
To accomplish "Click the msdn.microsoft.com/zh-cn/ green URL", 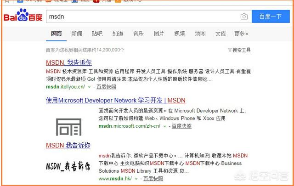I will (130, 126).
